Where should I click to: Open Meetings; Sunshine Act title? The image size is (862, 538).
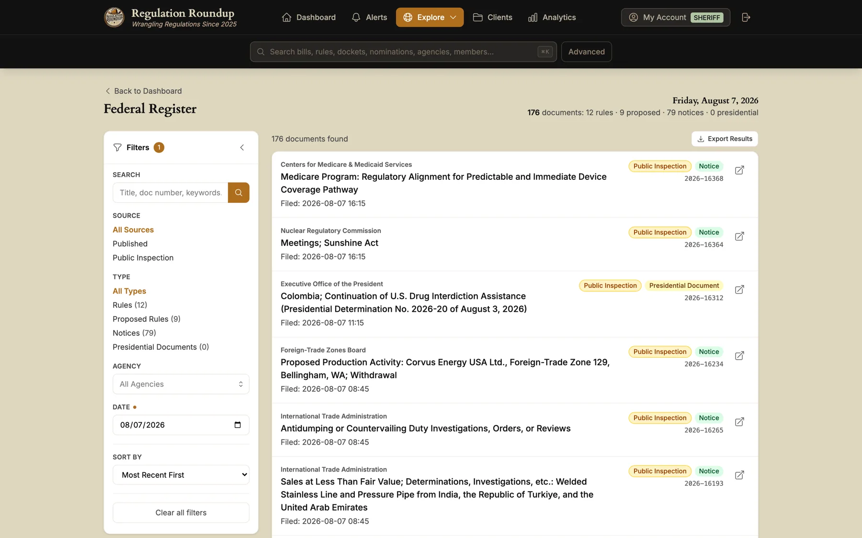click(x=329, y=242)
